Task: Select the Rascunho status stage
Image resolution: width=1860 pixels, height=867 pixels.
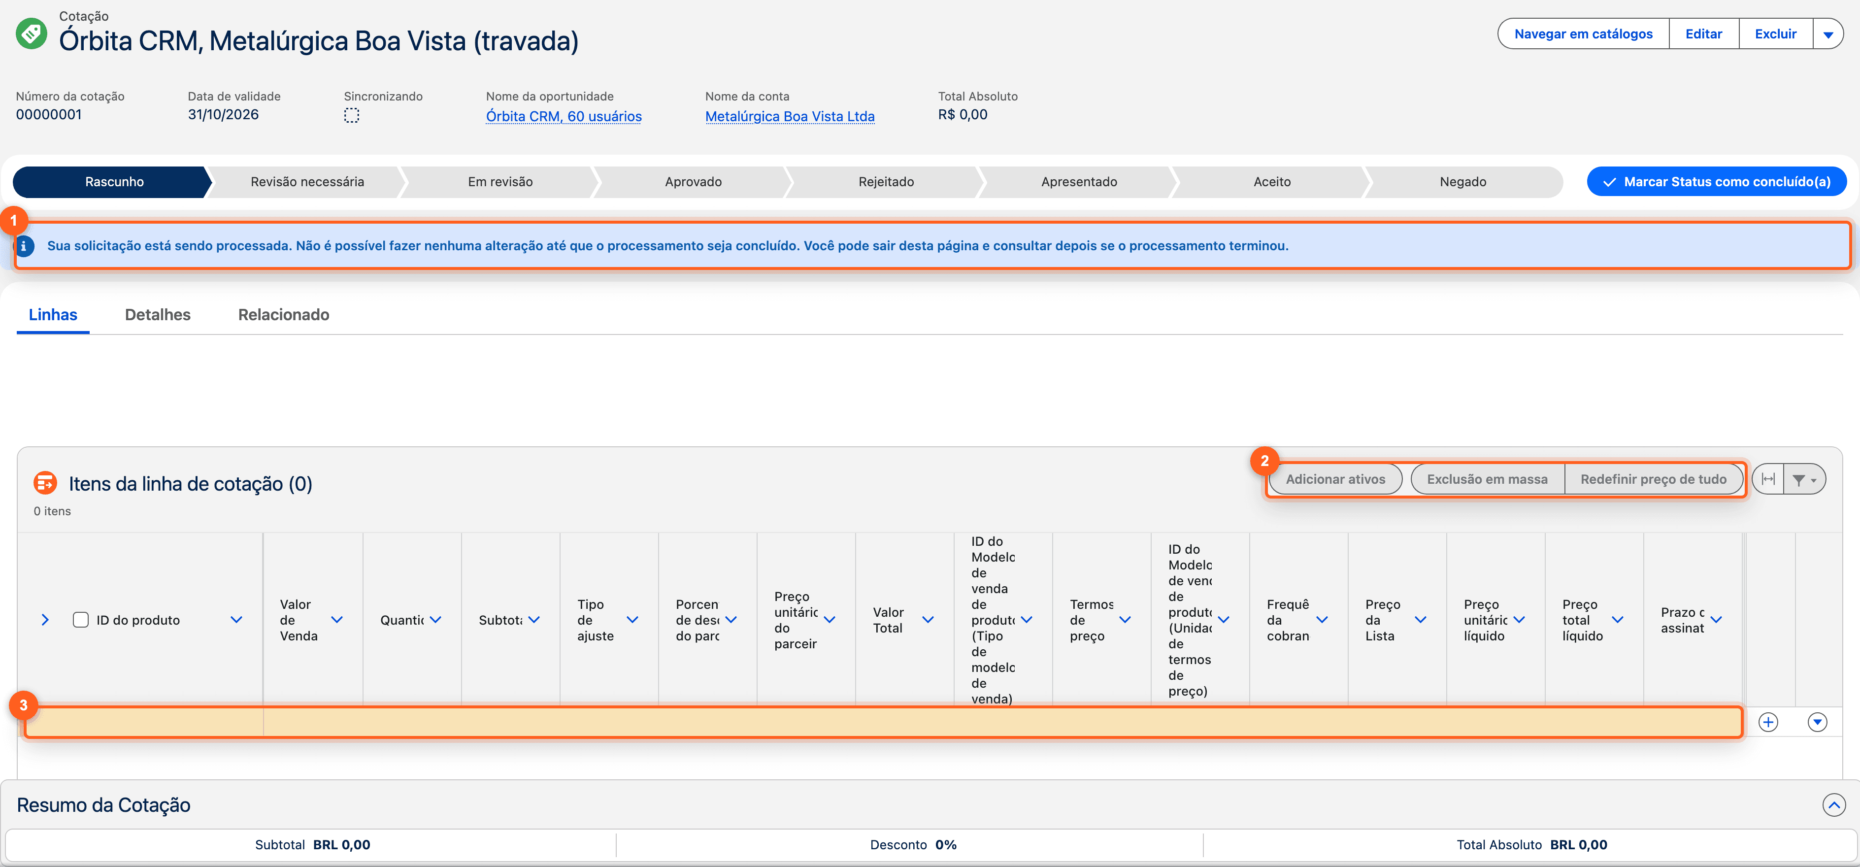Action: (x=113, y=182)
